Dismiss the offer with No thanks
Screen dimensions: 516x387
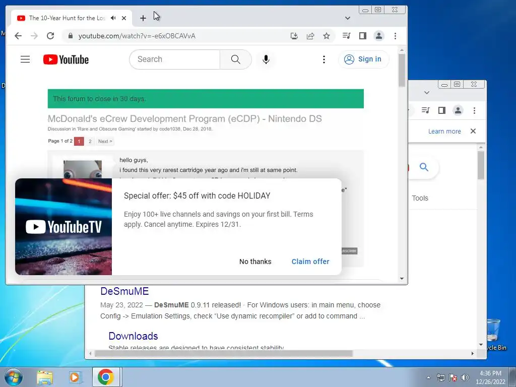(255, 262)
